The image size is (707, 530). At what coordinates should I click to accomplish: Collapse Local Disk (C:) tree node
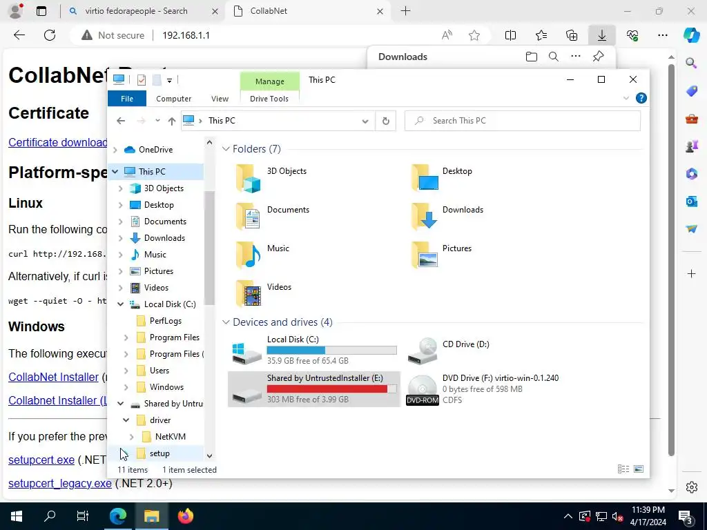pos(120,304)
